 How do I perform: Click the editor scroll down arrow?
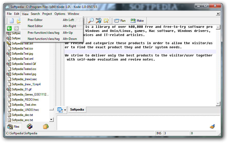(x=218, y=103)
